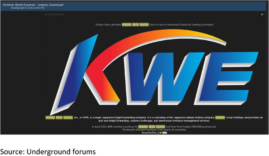This screenshot has height=156, width=269.
Task: Open the @888 user mention
Action: click(162, 133)
